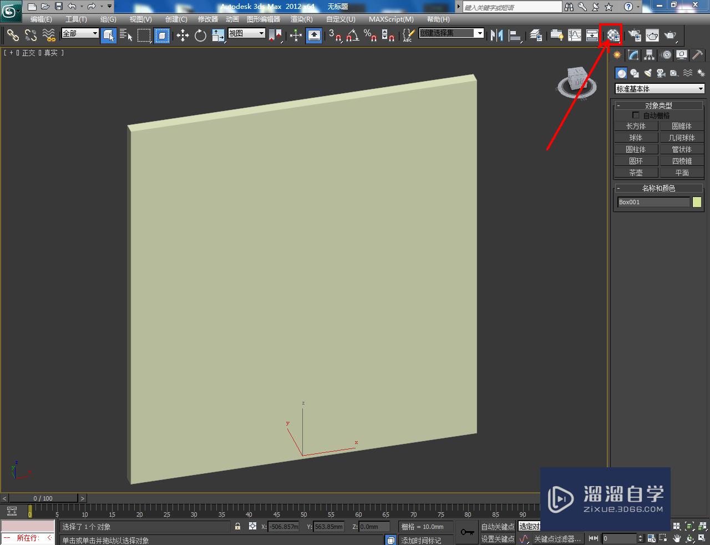
Task: Open the quick access toolbar dropdown arrow
Action: pos(109,7)
